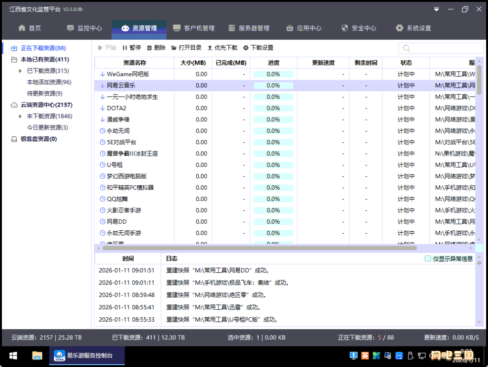Open download settings (下载设置) gear icon
Image resolution: width=488 pixels, height=367 pixels.
pos(246,48)
